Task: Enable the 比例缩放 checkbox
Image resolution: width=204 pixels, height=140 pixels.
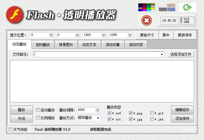Action: pos(38,118)
